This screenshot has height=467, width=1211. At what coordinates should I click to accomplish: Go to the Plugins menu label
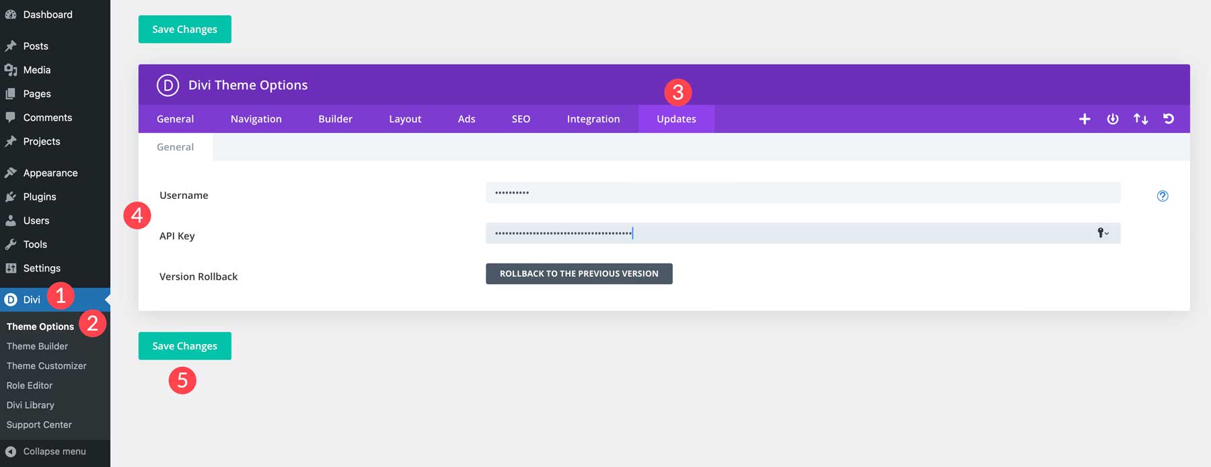tap(40, 197)
